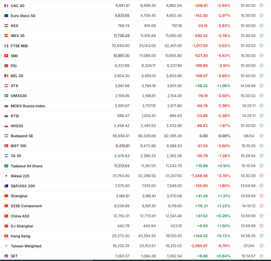This screenshot has height=261, width=271.
Task: Click the red clock icon in China A50 row
Action: pyautogui.click(x=262, y=216)
